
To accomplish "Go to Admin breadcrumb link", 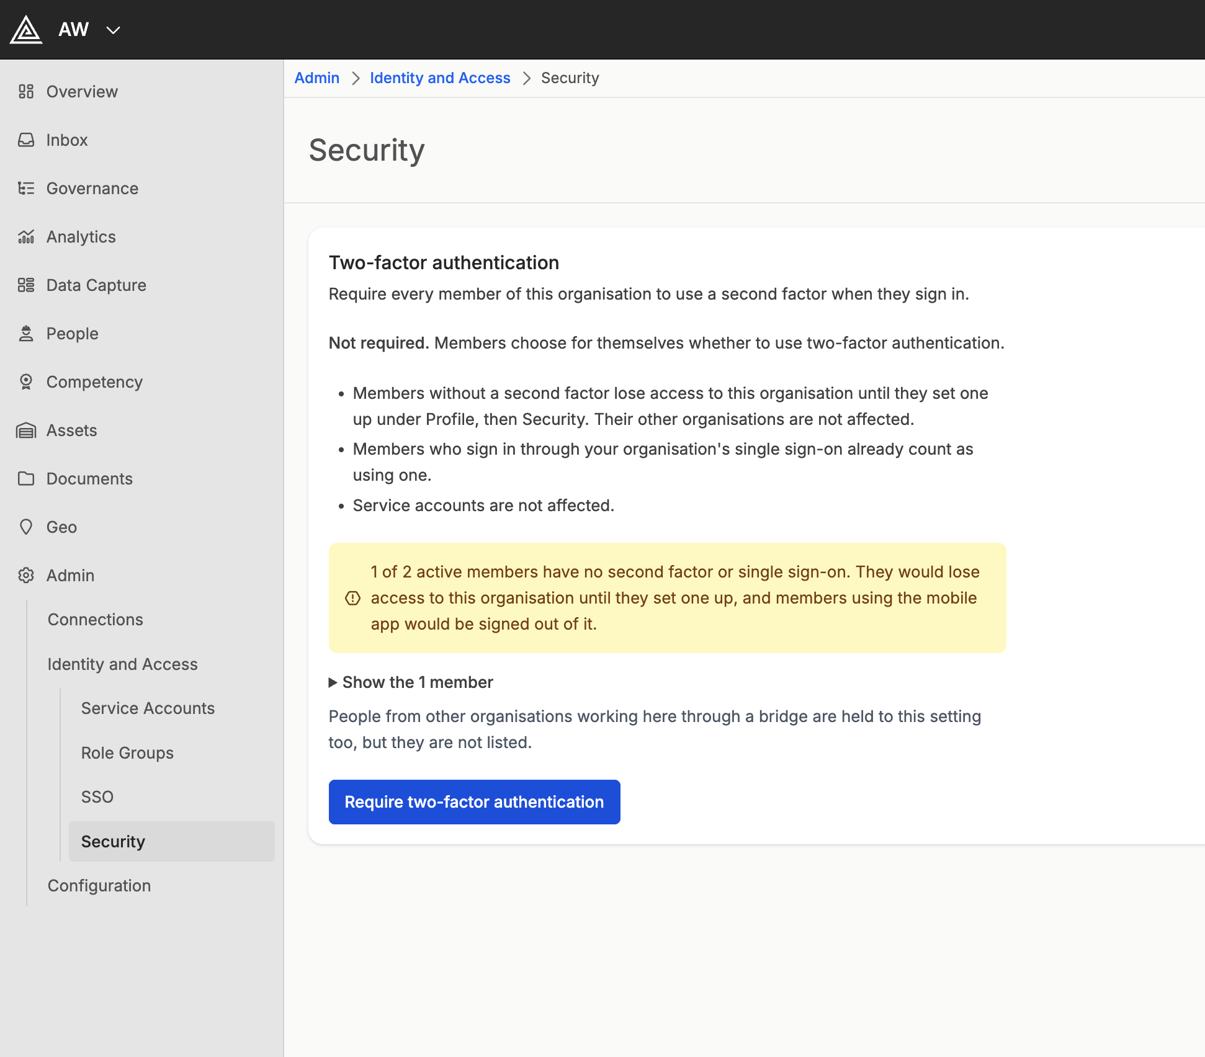I will [x=317, y=78].
